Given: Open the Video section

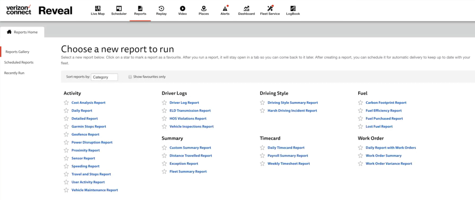Looking at the screenshot, I should pyautogui.click(x=182, y=10).
